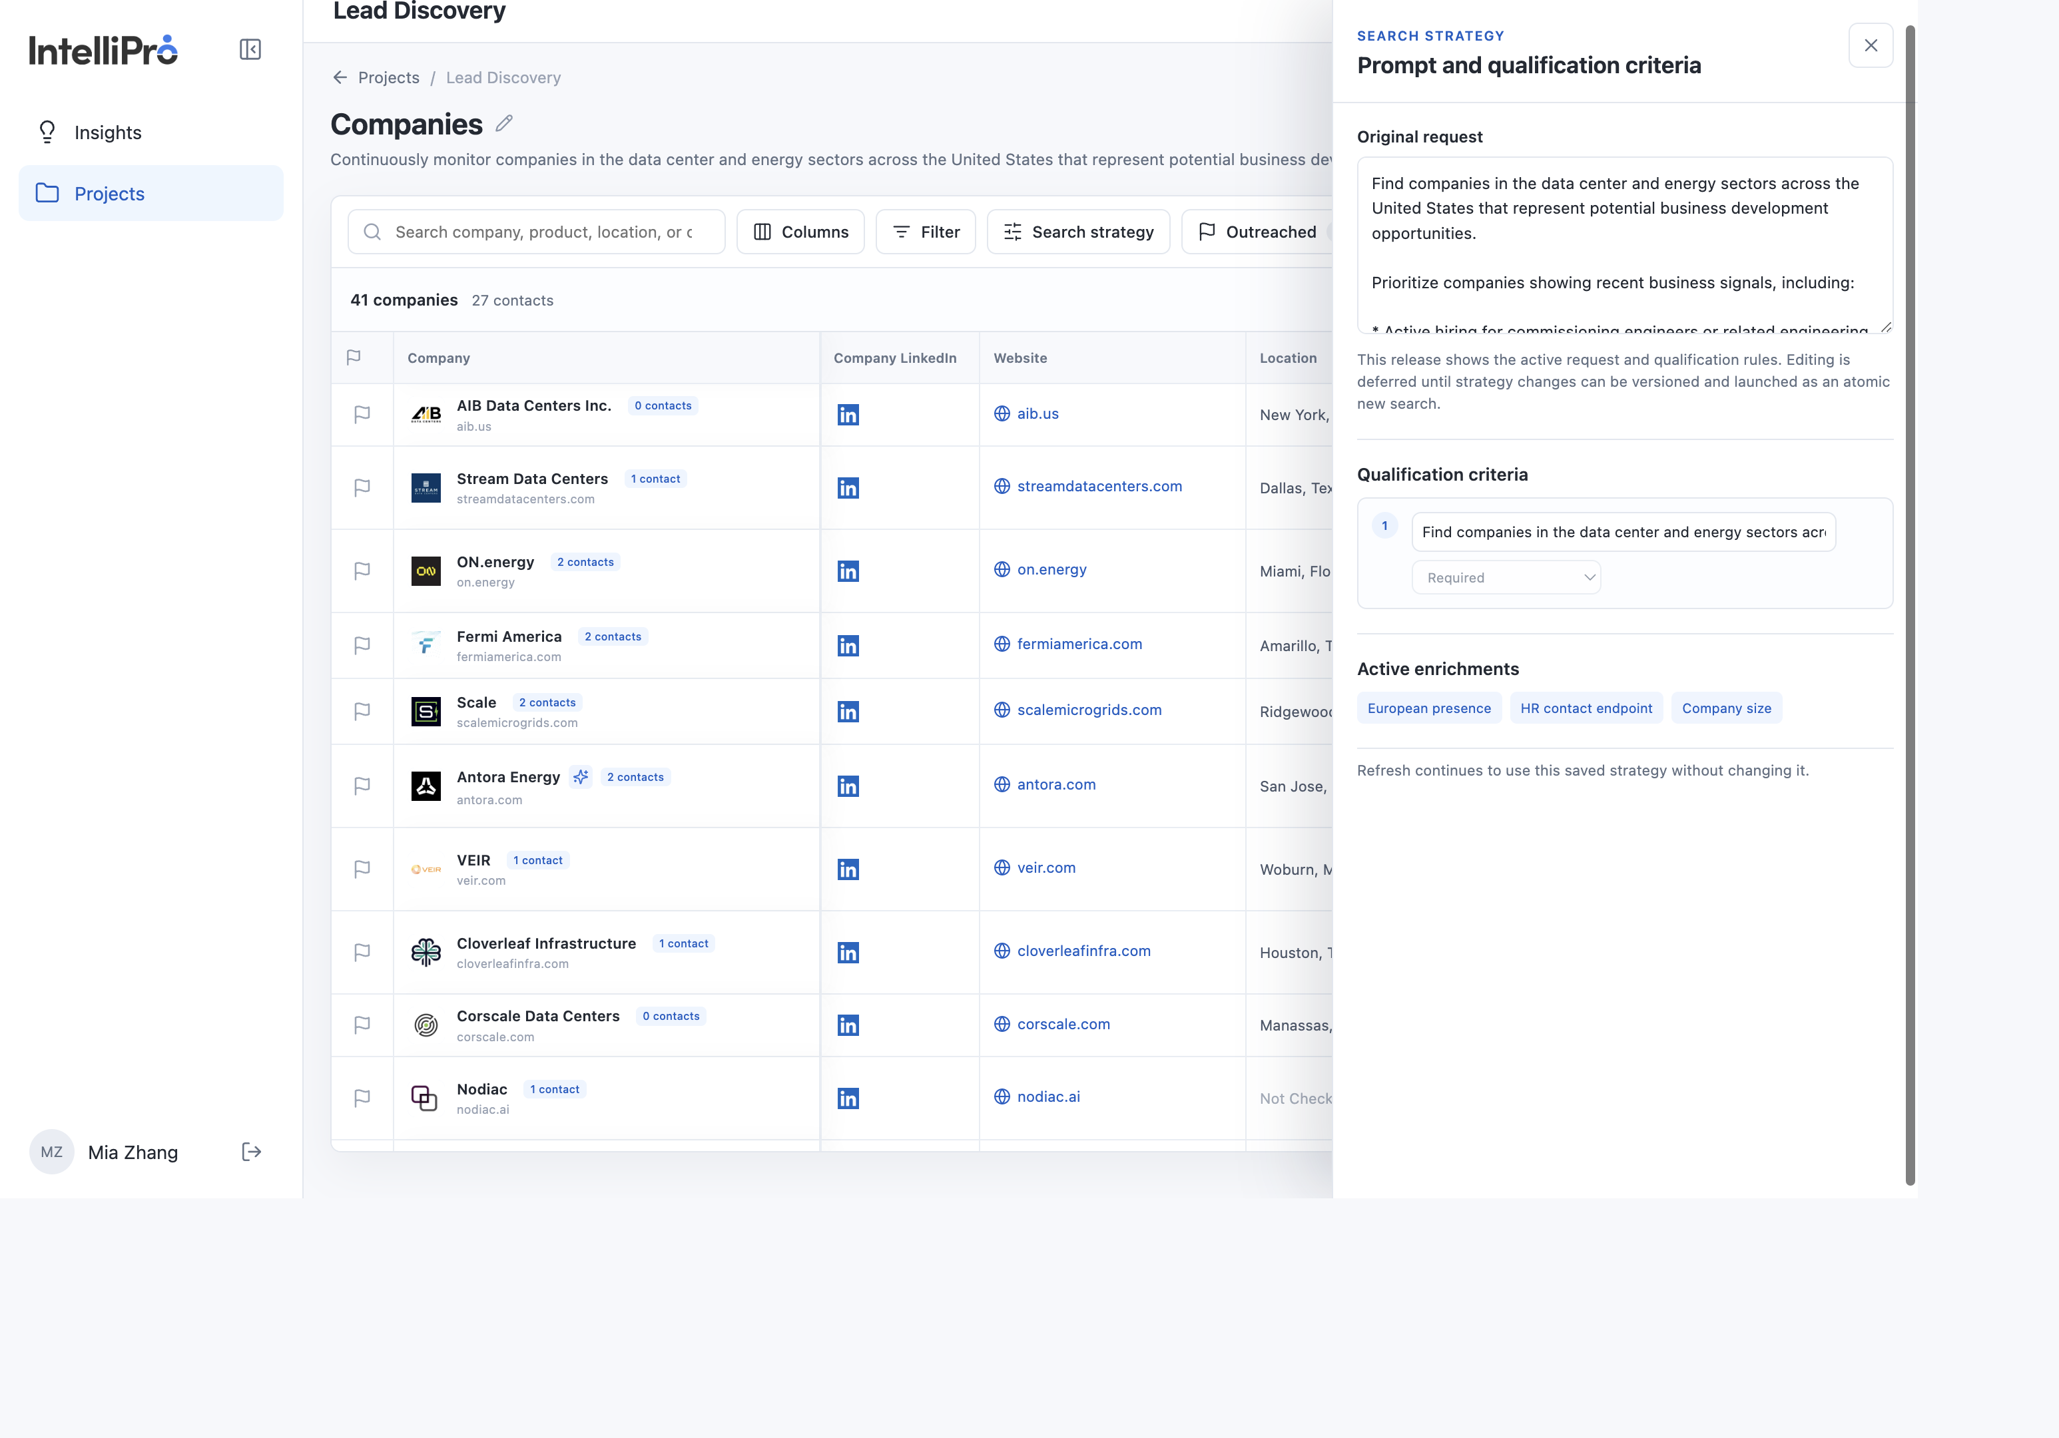Click the back arrow beside Projects breadcrumb
This screenshot has height=1438, width=2059.
point(340,78)
